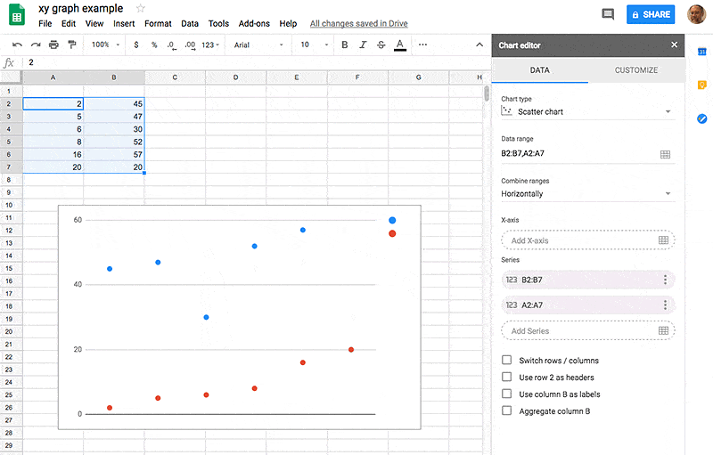This screenshot has height=455, width=713.
Task: Tick Aggregate column B checkbox
Action: [507, 410]
